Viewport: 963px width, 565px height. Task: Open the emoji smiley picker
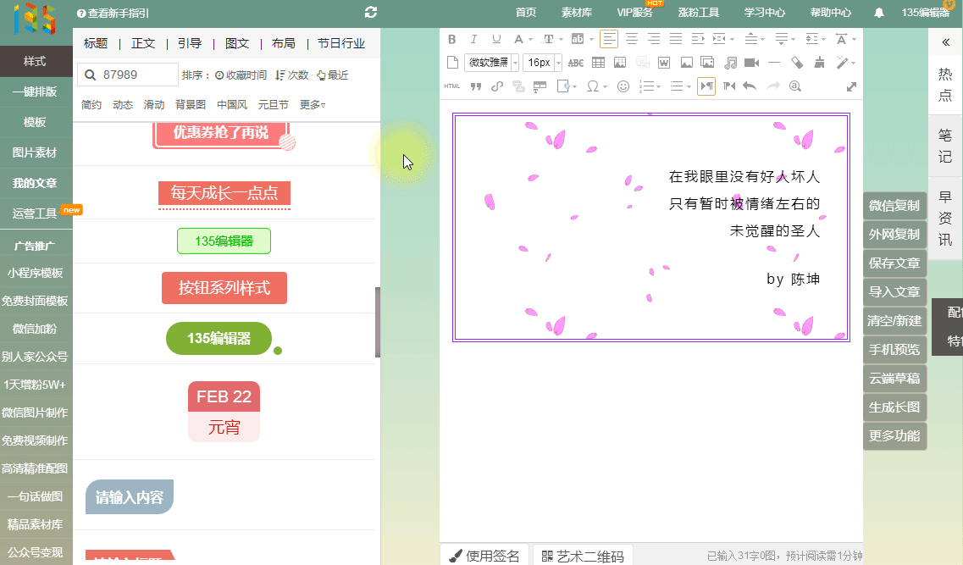point(623,86)
